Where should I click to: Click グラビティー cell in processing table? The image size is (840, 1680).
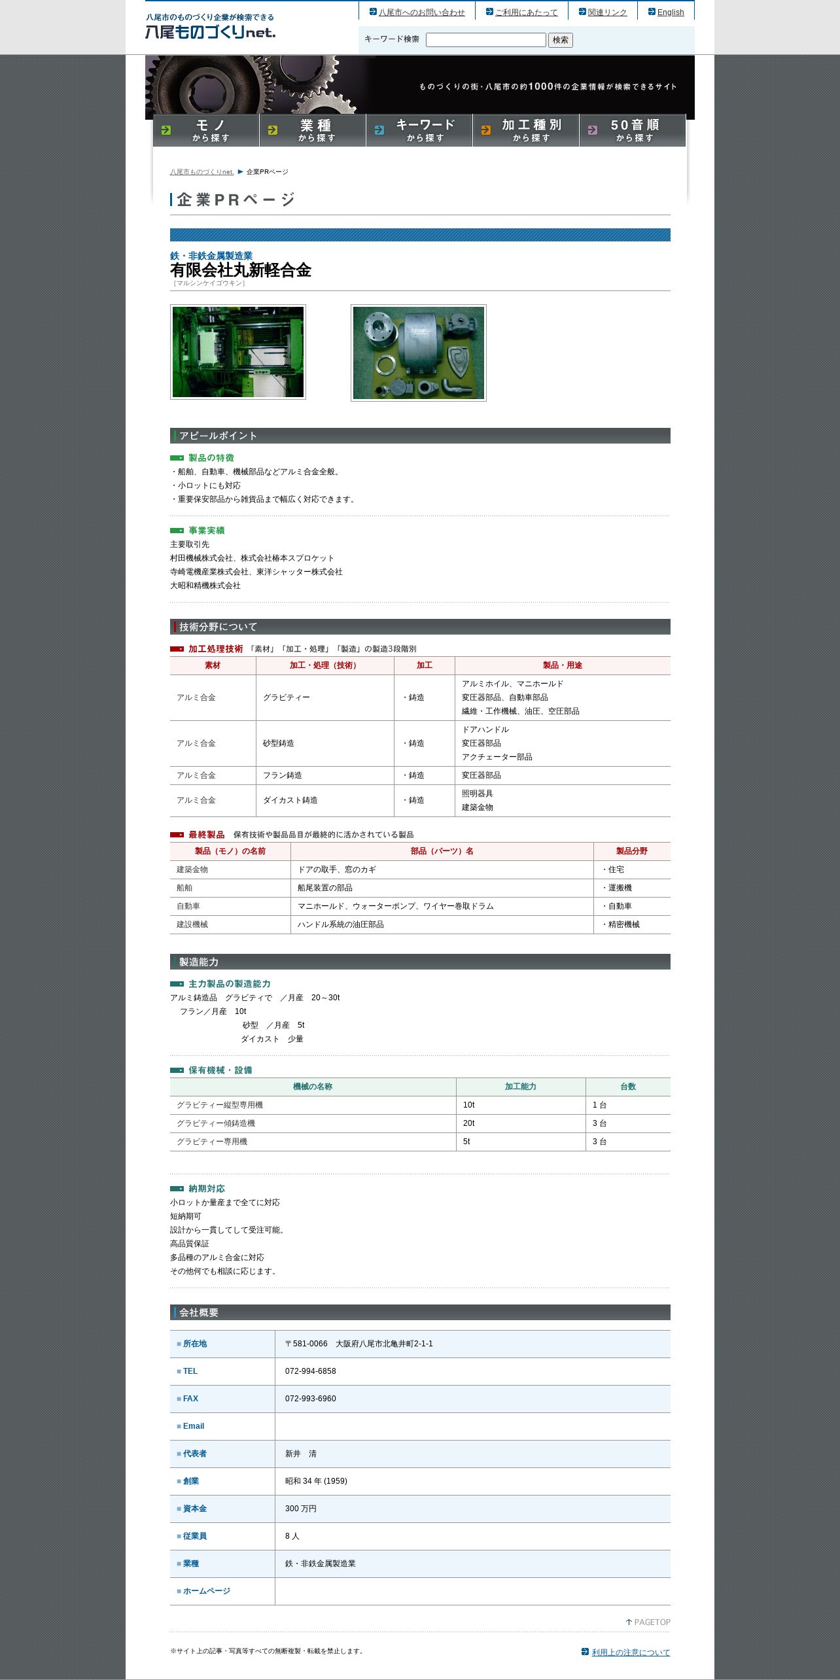click(x=325, y=697)
